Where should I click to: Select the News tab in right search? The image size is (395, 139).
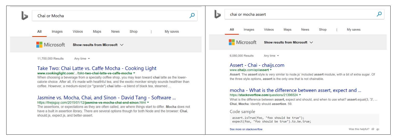tap(305, 29)
